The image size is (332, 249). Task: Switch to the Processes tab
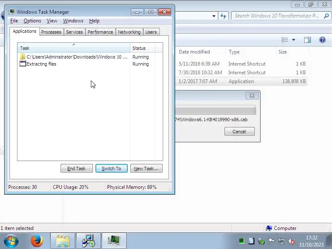coord(51,32)
